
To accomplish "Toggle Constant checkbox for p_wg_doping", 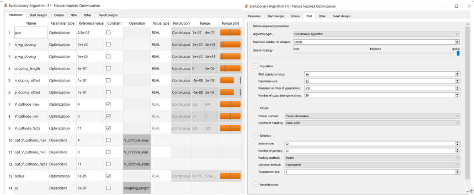I will [x=108, y=56].
